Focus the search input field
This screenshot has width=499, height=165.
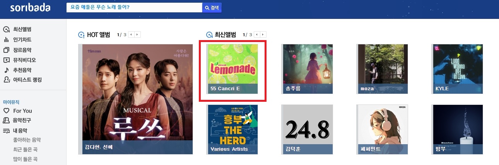click(x=134, y=8)
